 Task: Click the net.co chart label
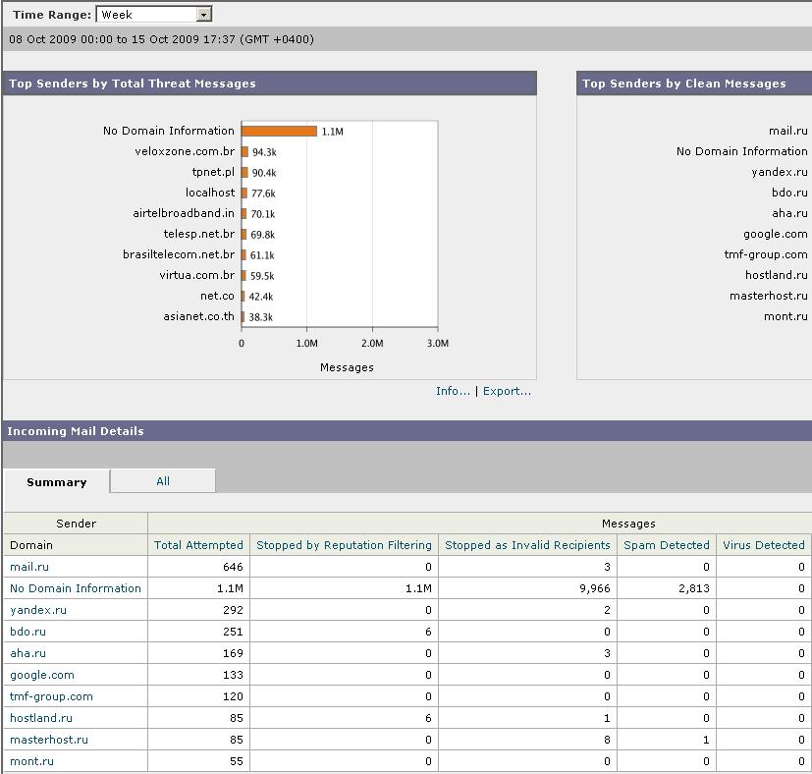[218, 296]
